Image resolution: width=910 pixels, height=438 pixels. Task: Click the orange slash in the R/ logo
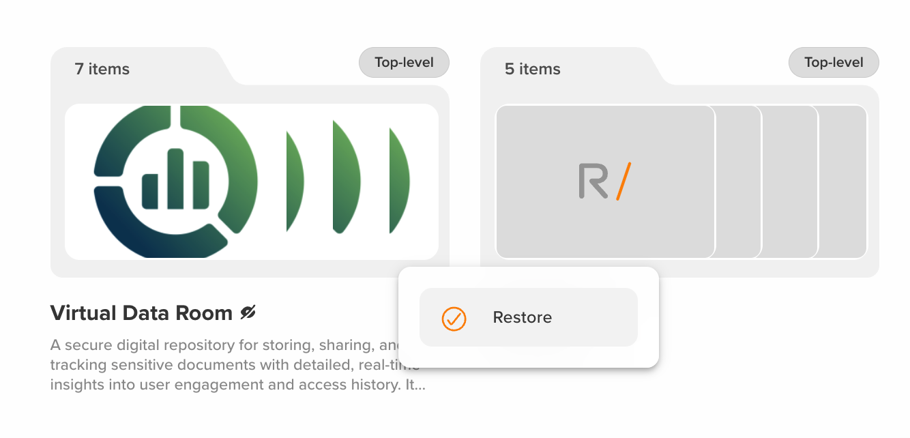pos(623,181)
